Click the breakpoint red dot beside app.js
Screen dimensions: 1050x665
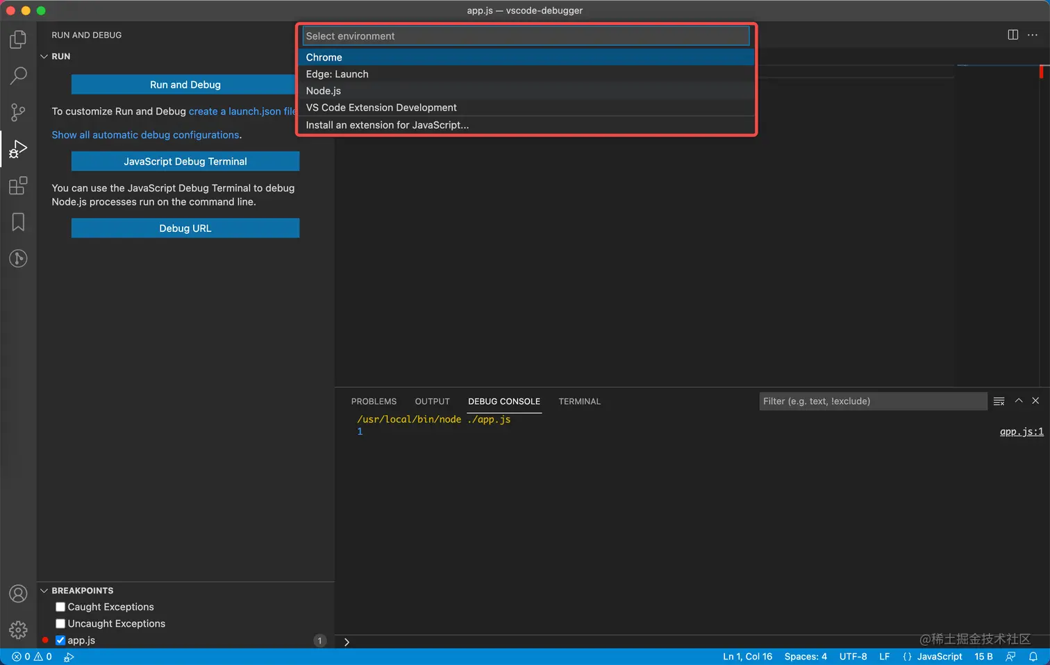click(45, 640)
